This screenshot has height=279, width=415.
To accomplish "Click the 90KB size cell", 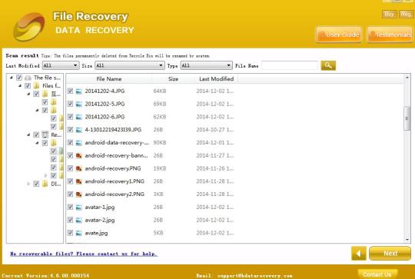I will tap(160, 143).
